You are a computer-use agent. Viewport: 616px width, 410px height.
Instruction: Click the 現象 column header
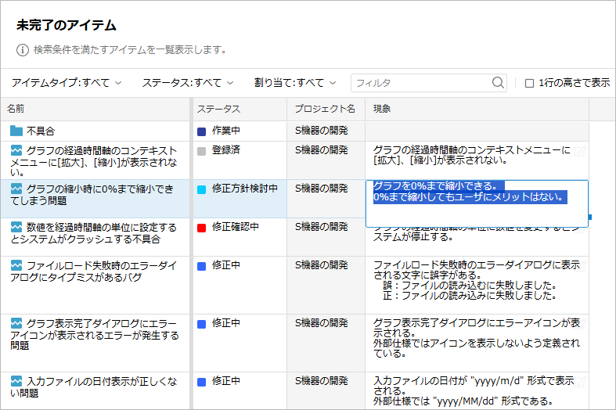[382, 108]
